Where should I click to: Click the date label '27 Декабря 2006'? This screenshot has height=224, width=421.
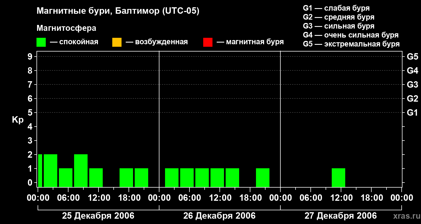pyautogui.click(x=341, y=216)
